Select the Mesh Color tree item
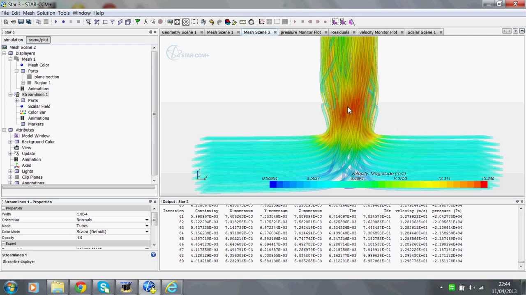The height and width of the screenshot is (295, 526). 39,65
